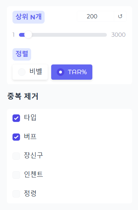138x210 pixels.
Task: Click the 중복 제거 section heading
Action: click(x=23, y=96)
